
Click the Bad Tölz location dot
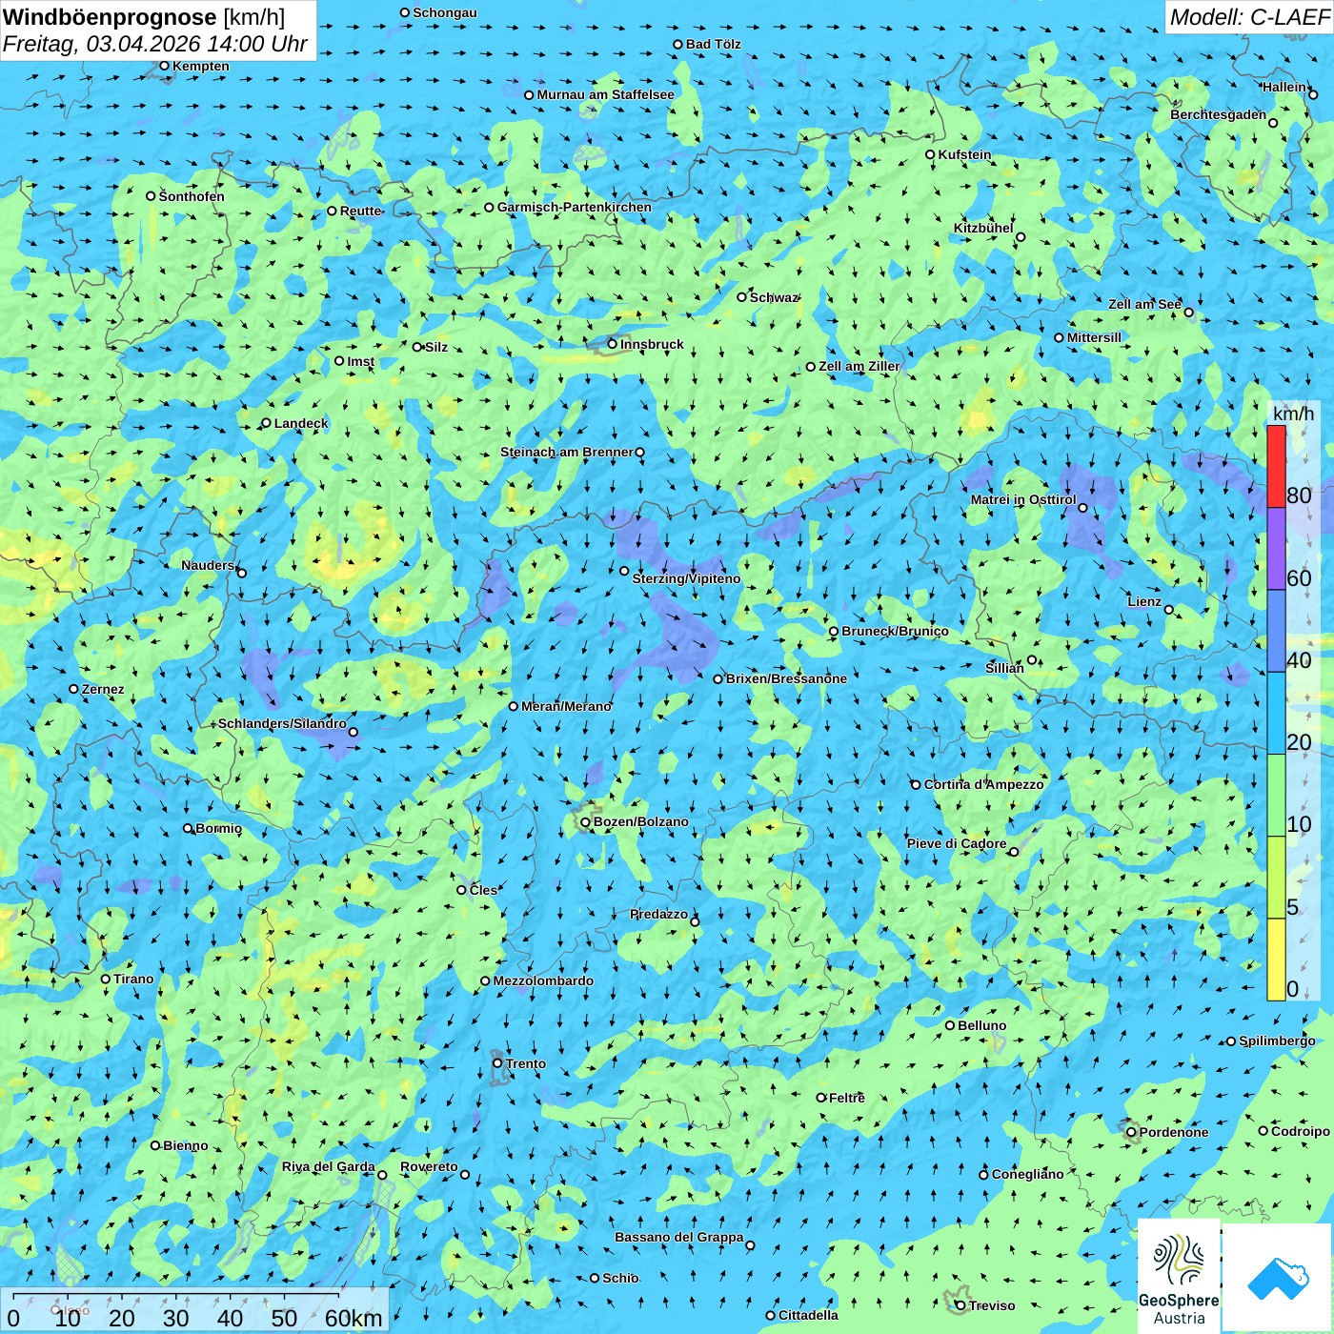click(677, 44)
